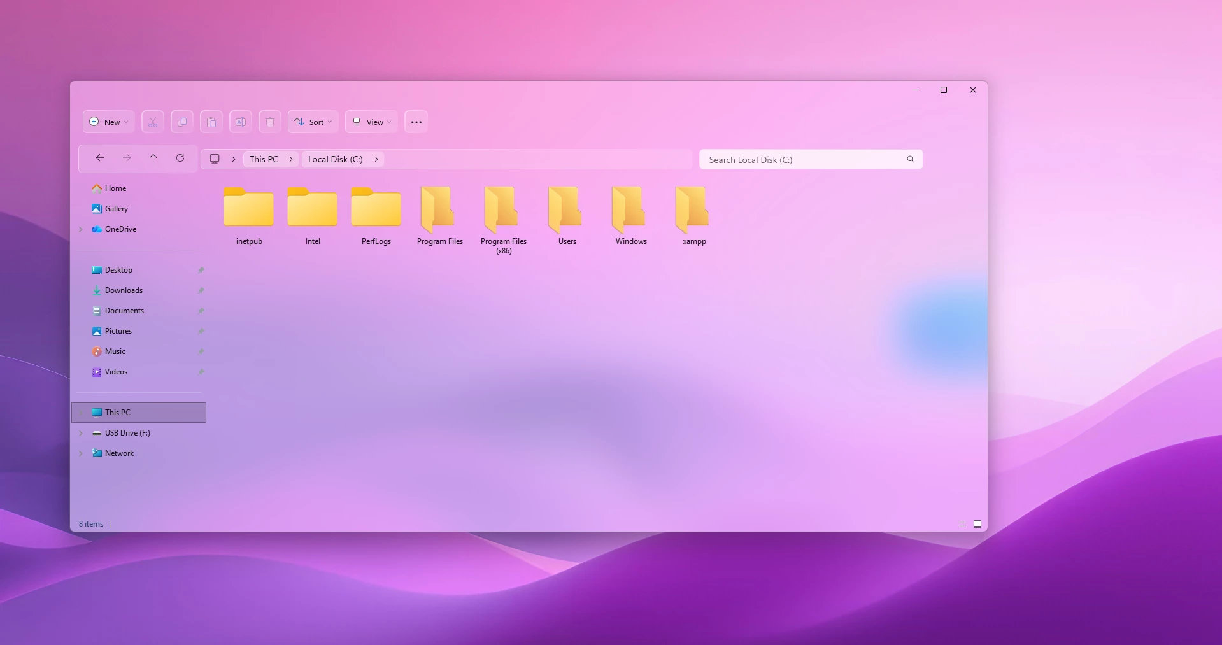Select the Intel folder
The image size is (1222, 645).
tap(313, 215)
